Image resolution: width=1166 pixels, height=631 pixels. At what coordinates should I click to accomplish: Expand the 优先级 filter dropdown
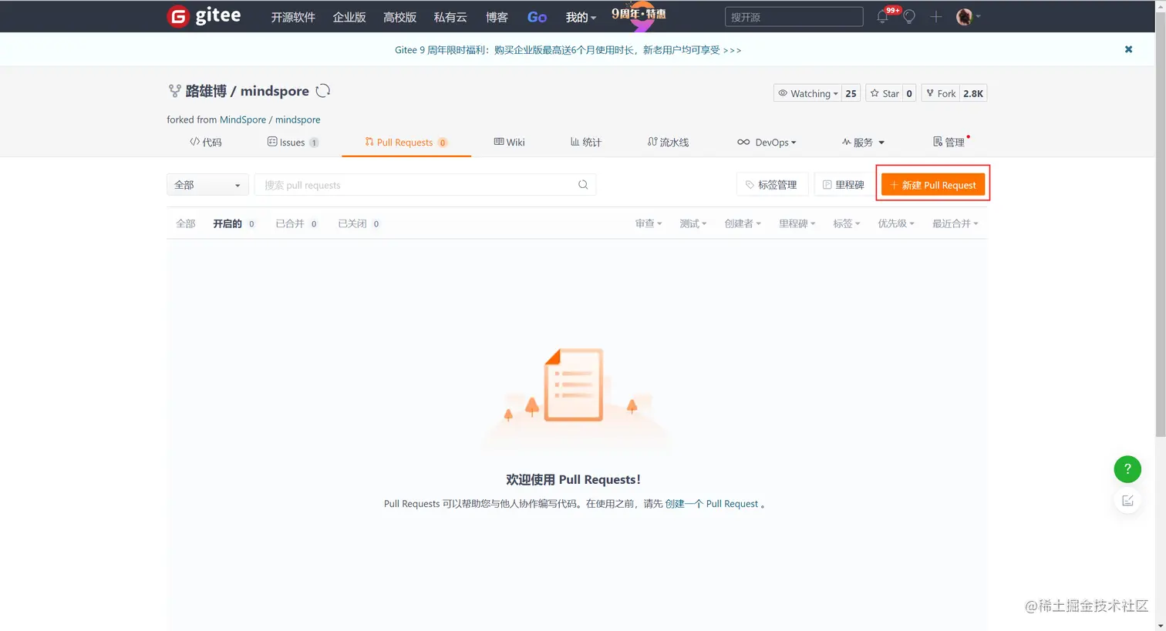[896, 223]
